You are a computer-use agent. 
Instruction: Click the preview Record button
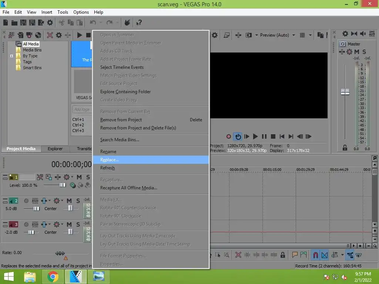228,136
